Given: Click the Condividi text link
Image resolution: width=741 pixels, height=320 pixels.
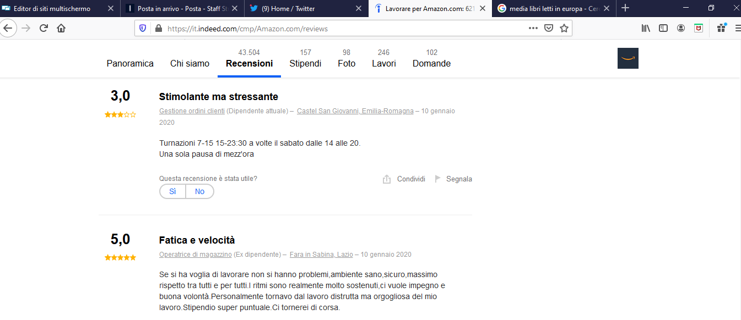Looking at the screenshot, I should pyautogui.click(x=411, y=179).
